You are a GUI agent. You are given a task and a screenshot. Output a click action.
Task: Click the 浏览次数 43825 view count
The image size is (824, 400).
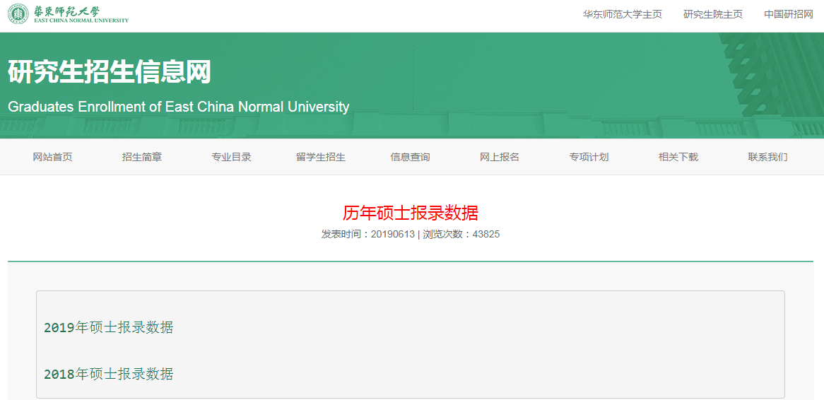461,234
